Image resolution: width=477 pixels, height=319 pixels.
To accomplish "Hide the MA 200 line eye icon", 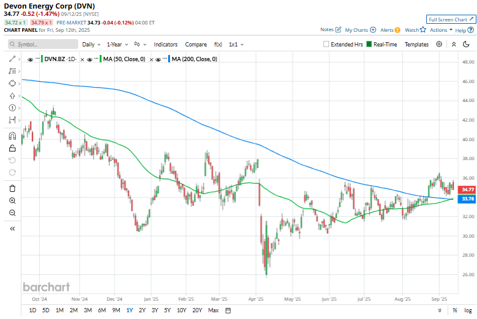I will pos(158,60).
